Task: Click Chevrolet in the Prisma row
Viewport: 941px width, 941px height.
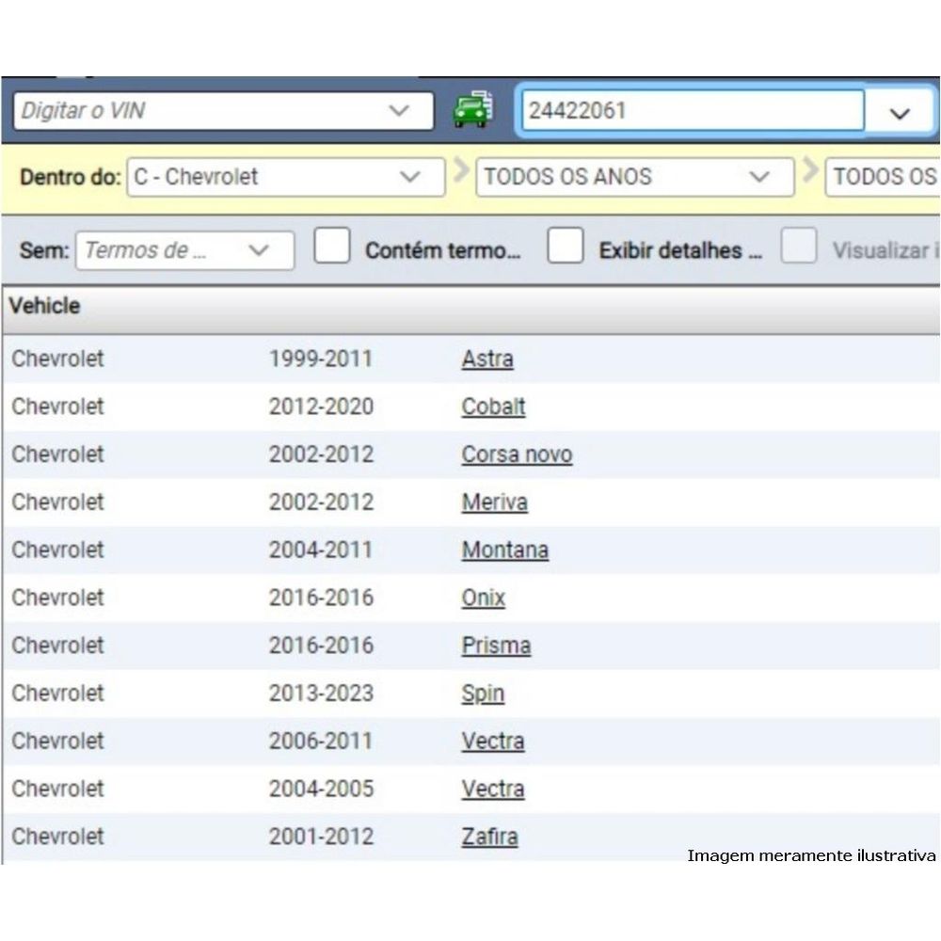Action: click(57, 646)
